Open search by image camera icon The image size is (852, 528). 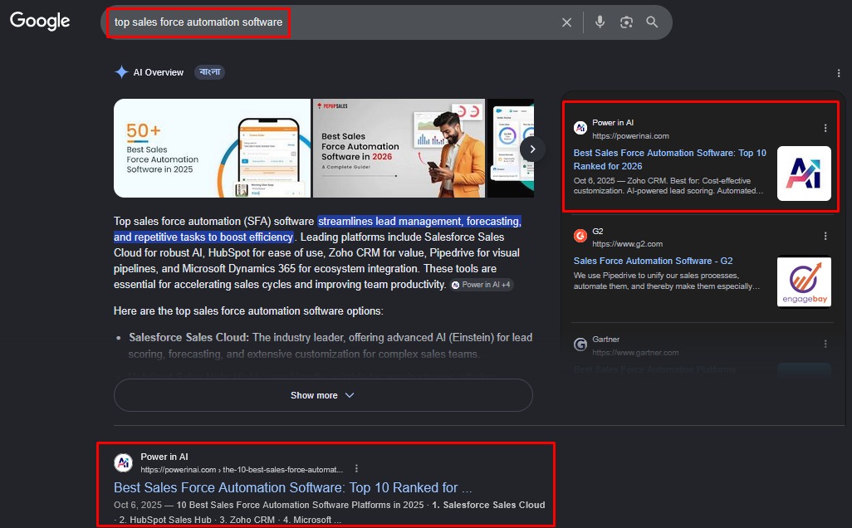tap(626, 22)
